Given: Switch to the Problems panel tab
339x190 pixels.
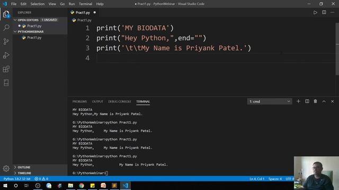Looking at the screenshot, I should [79, 101].
